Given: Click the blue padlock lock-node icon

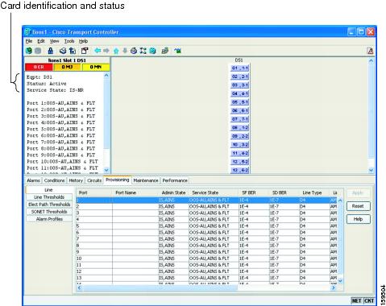Looking at the screenshot, I should [51, 51].
